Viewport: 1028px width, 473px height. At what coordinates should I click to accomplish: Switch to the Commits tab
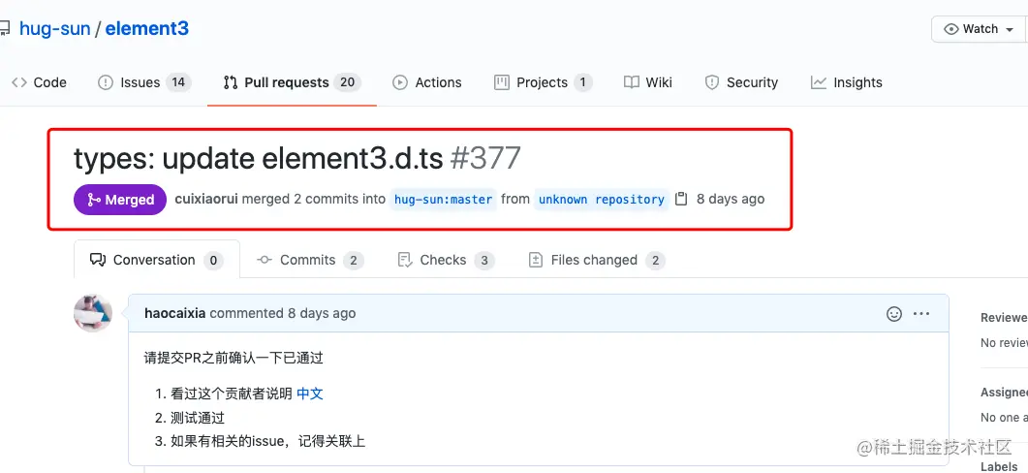tap(309, 260)
